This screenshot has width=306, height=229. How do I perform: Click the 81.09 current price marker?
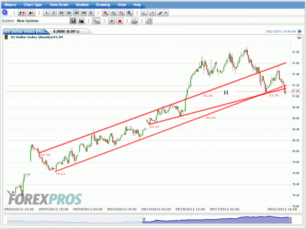tap(296, 91)
